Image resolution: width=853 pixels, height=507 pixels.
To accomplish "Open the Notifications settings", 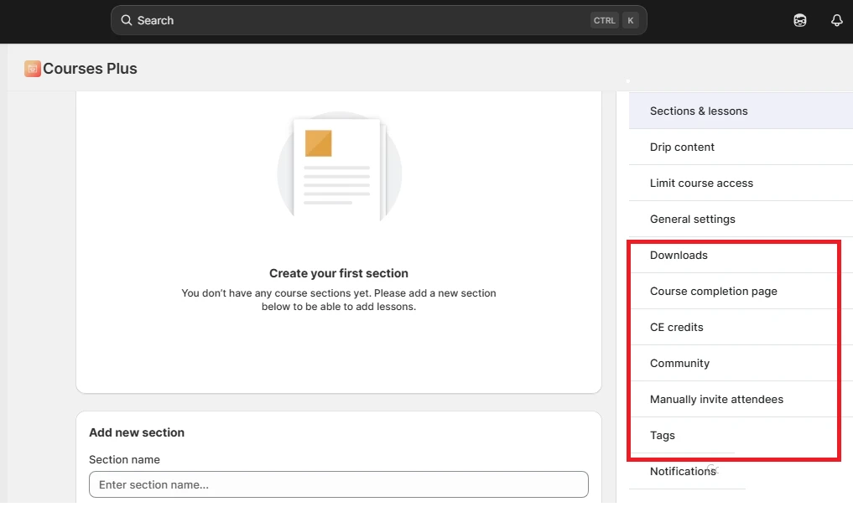I will (x=681, y=471).
